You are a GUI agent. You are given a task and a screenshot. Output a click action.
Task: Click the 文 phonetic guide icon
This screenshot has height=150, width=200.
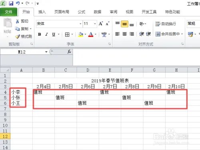(104, 34)
